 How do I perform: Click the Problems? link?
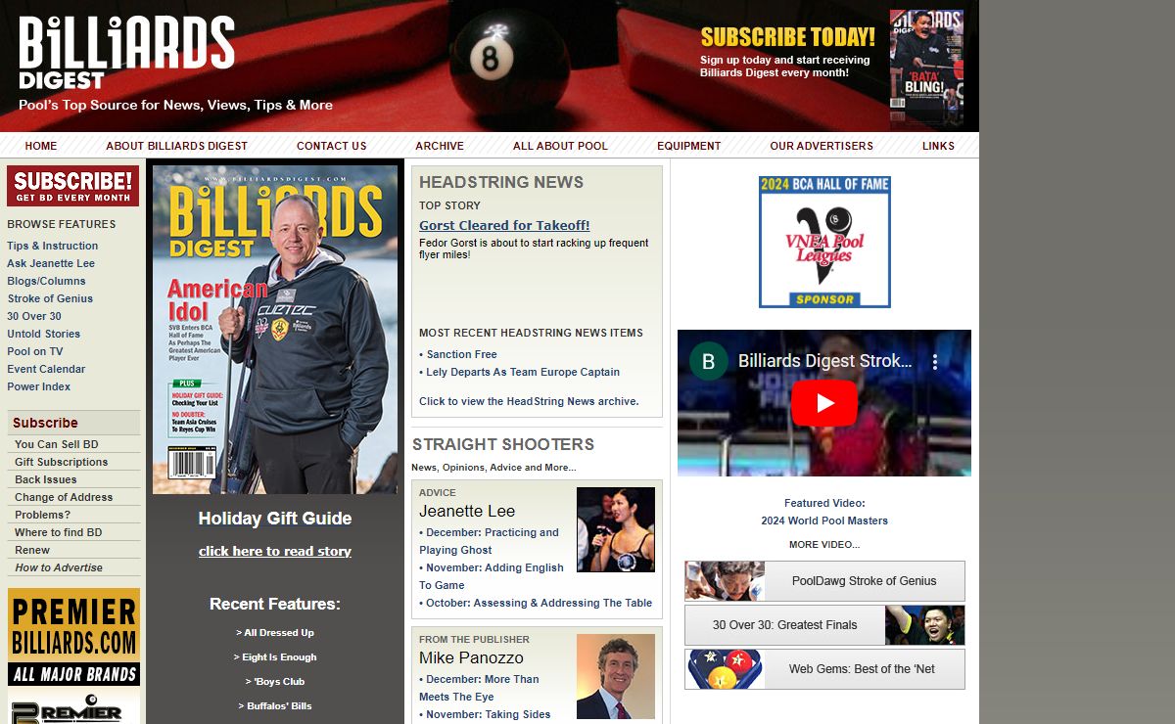[43, 515]
